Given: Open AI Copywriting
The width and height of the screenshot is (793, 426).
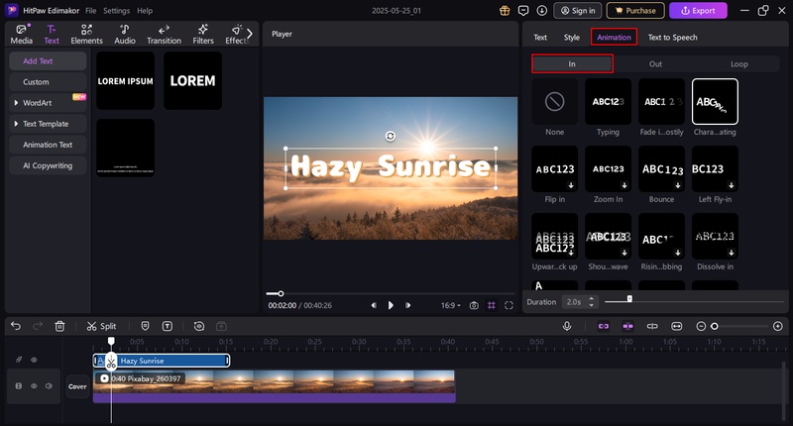Looking at the screenshot, I should (48, 165).
